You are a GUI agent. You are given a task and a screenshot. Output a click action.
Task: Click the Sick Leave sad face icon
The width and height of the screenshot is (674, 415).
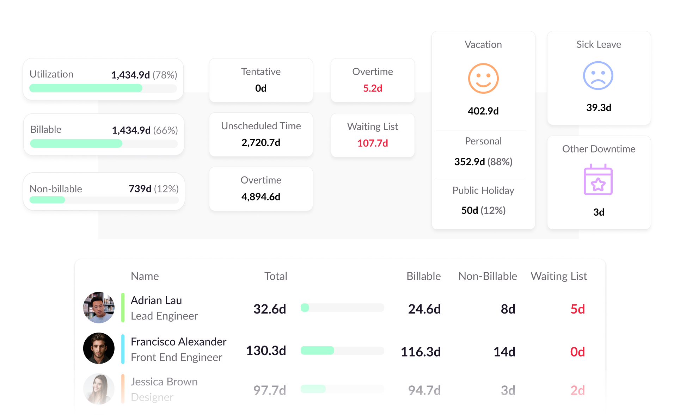598,75
